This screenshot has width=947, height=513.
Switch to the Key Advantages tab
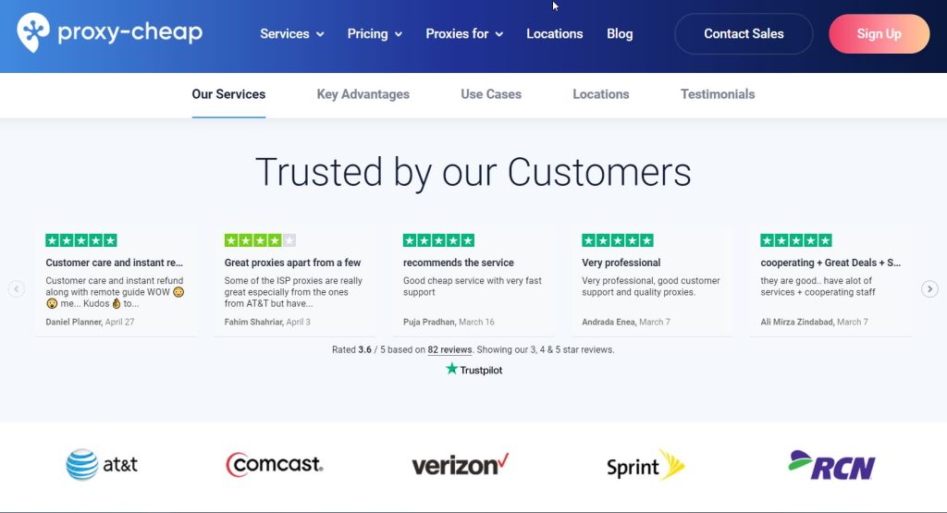tap(363, 94)
